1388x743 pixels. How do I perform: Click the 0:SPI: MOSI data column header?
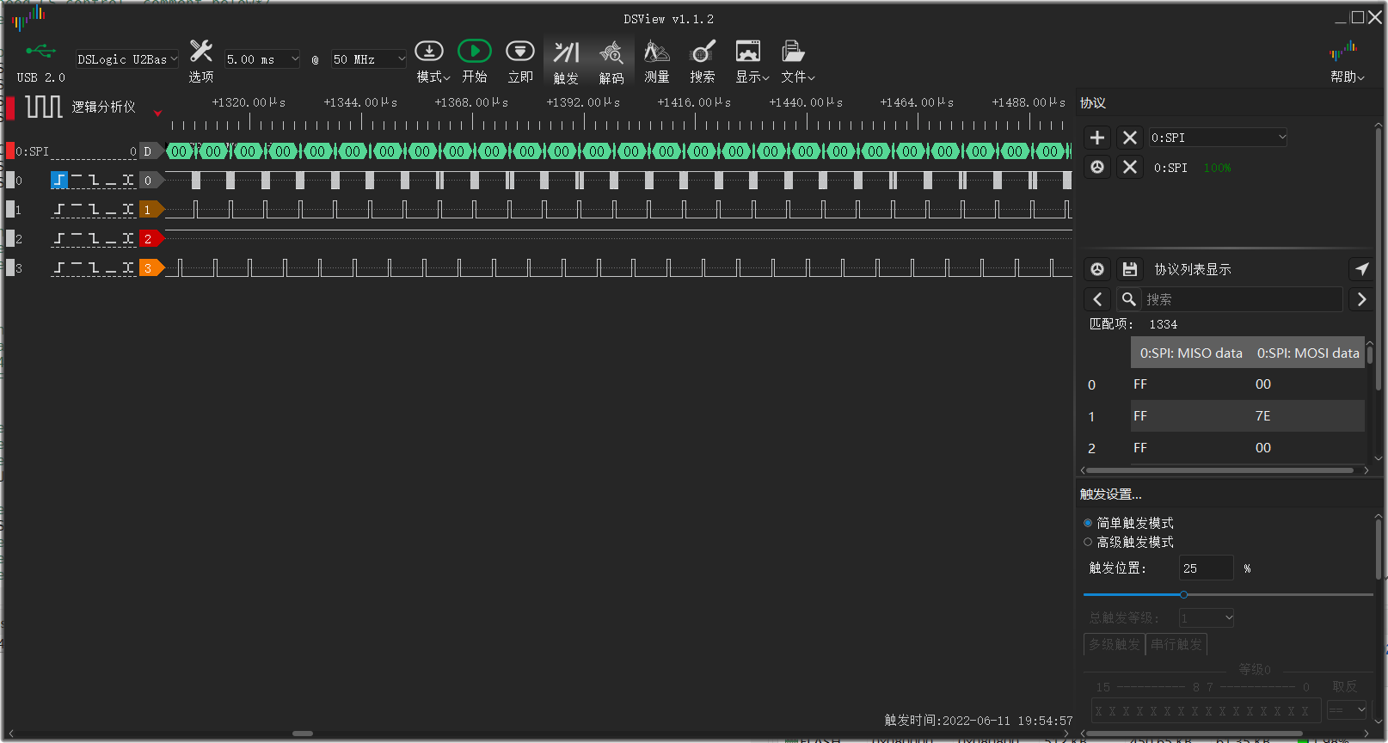[1308, 353]
